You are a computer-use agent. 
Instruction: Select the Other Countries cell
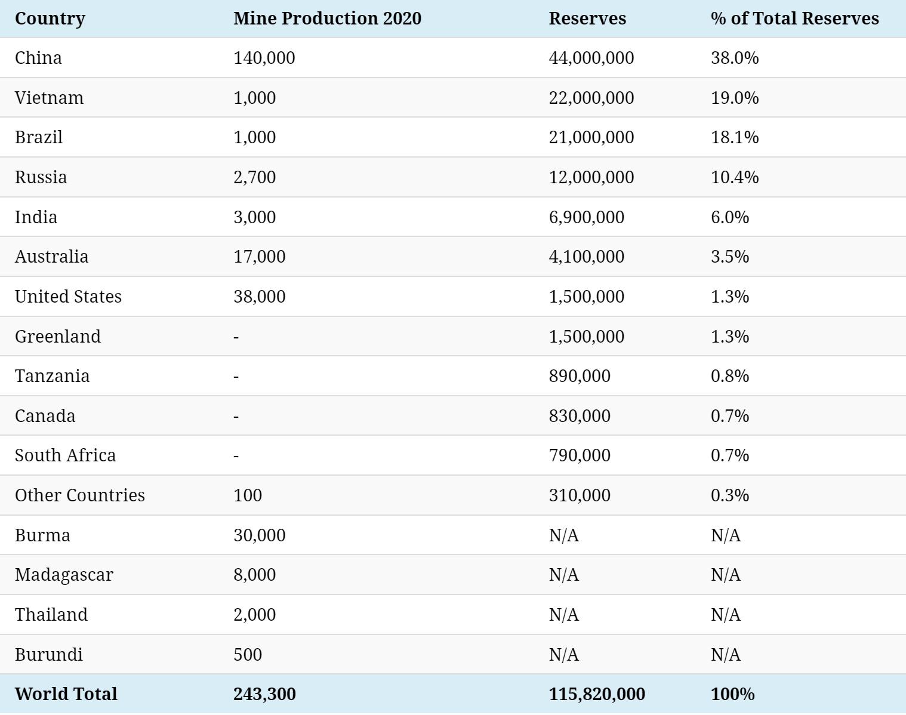80,495
